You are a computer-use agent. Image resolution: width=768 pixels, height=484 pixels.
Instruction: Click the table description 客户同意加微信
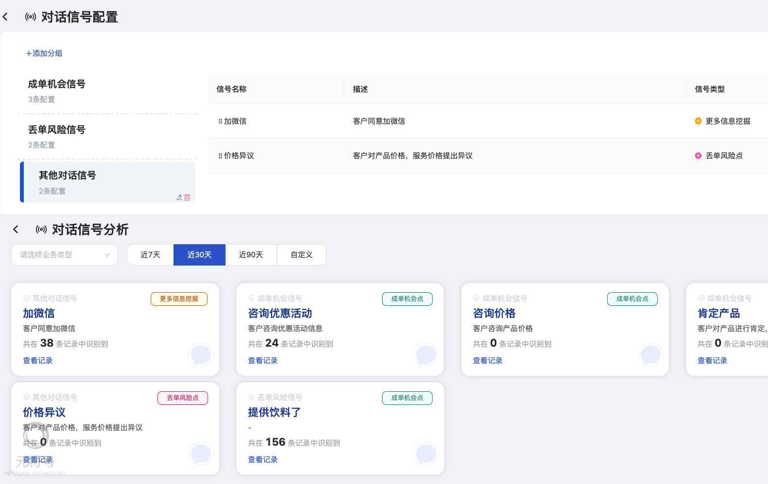click(x=379, y=121)
